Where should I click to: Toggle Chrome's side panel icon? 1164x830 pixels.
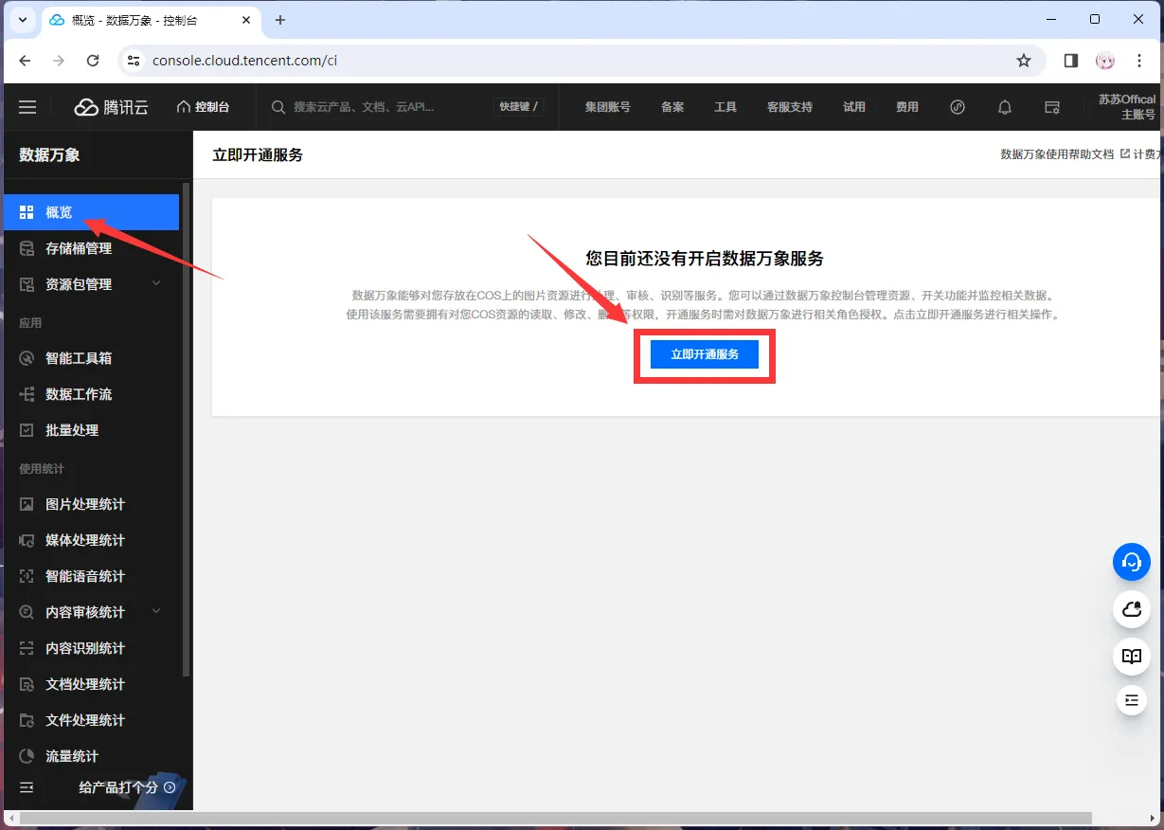coord(1071,61)
